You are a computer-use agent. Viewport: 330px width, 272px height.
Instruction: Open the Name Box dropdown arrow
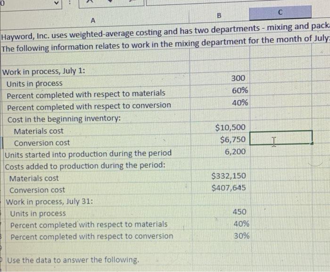click(57, 3)
